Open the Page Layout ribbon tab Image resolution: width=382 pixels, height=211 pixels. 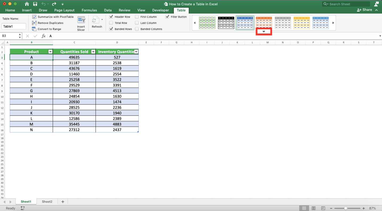coord(64,10)
